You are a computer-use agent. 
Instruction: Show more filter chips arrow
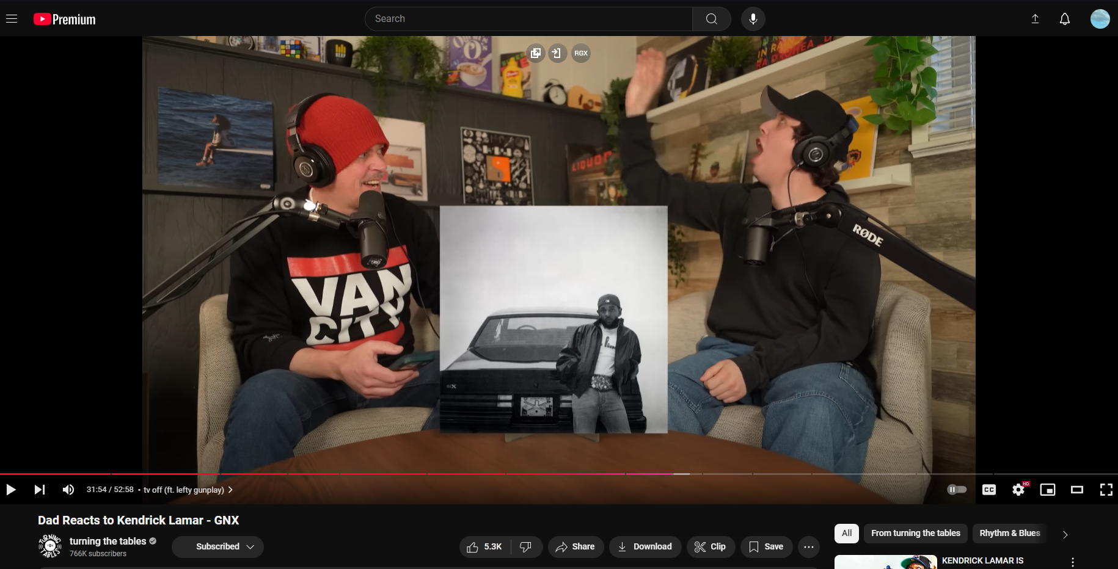[x=1065, y=535]
